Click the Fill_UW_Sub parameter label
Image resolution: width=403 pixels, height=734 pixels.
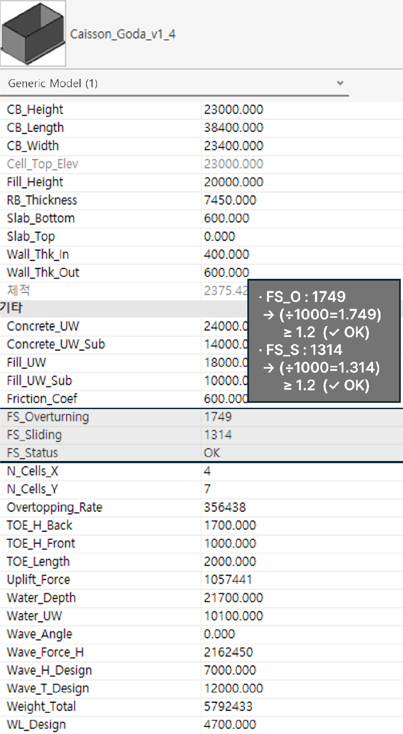point(39,381)
